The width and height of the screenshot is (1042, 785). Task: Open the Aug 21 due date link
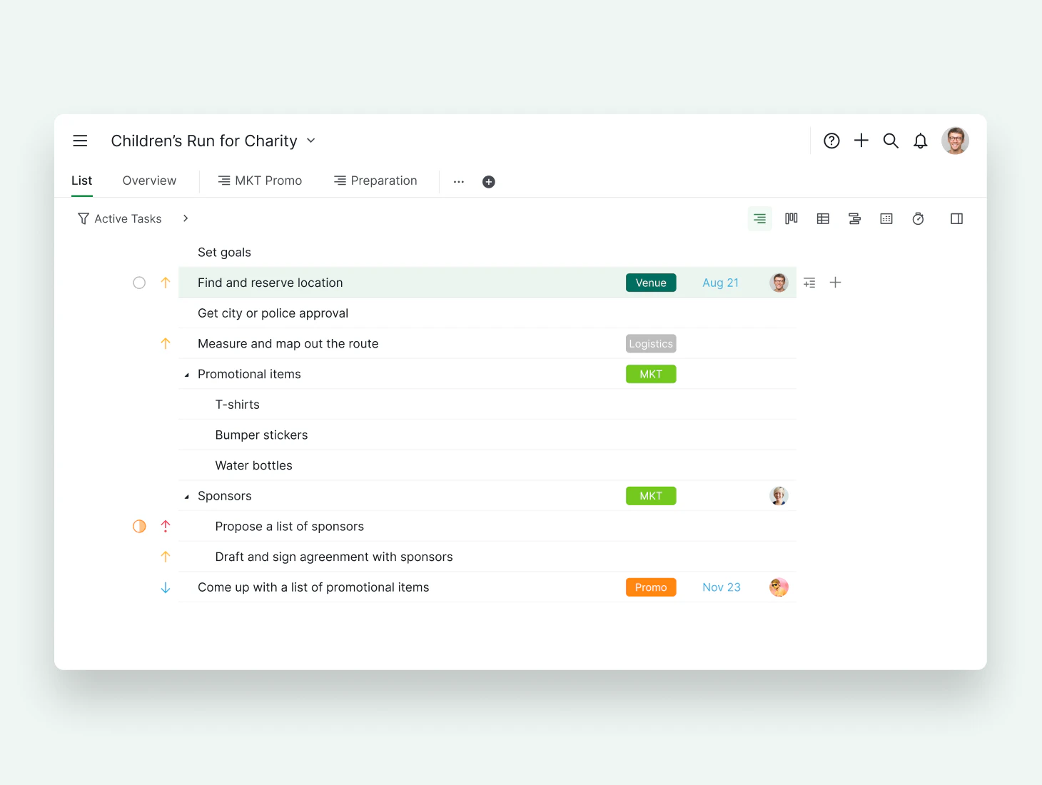pos(720,283)
